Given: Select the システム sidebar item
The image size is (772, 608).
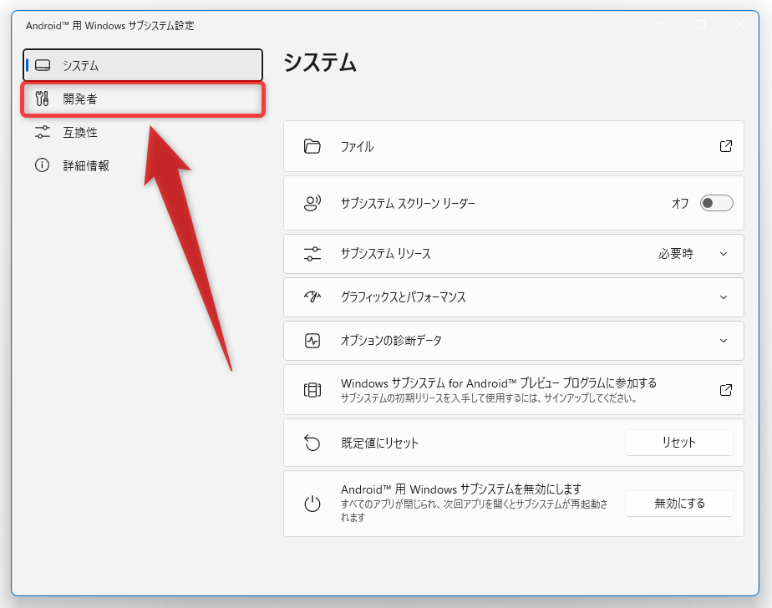Looking at the screenshot, I should (143, 65).
